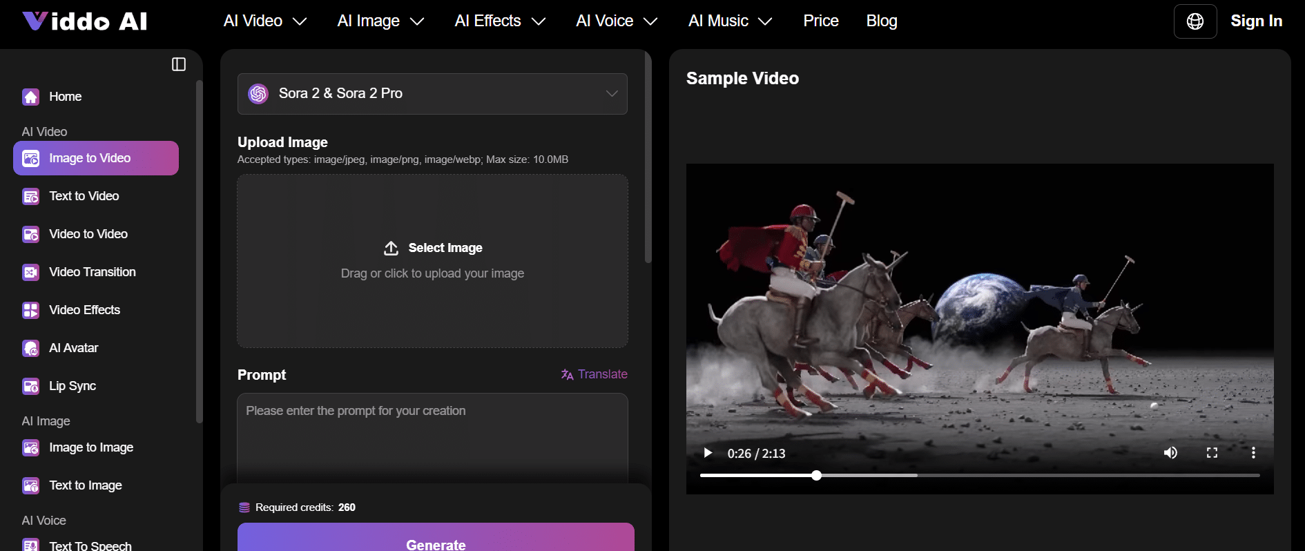1305x551 pixels.
Task: Open the Blog page
Action: (882, 21)
